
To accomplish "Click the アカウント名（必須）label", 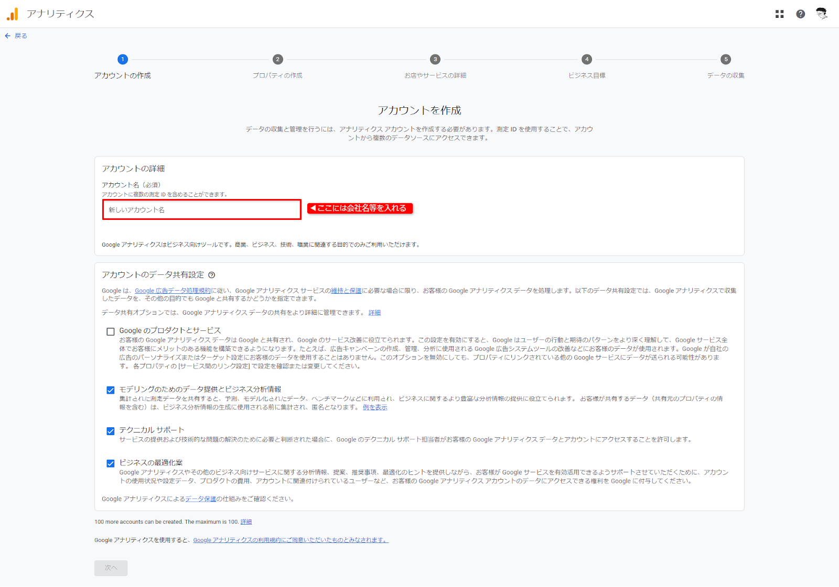I will pyautogui.click(x=131, y=185).
